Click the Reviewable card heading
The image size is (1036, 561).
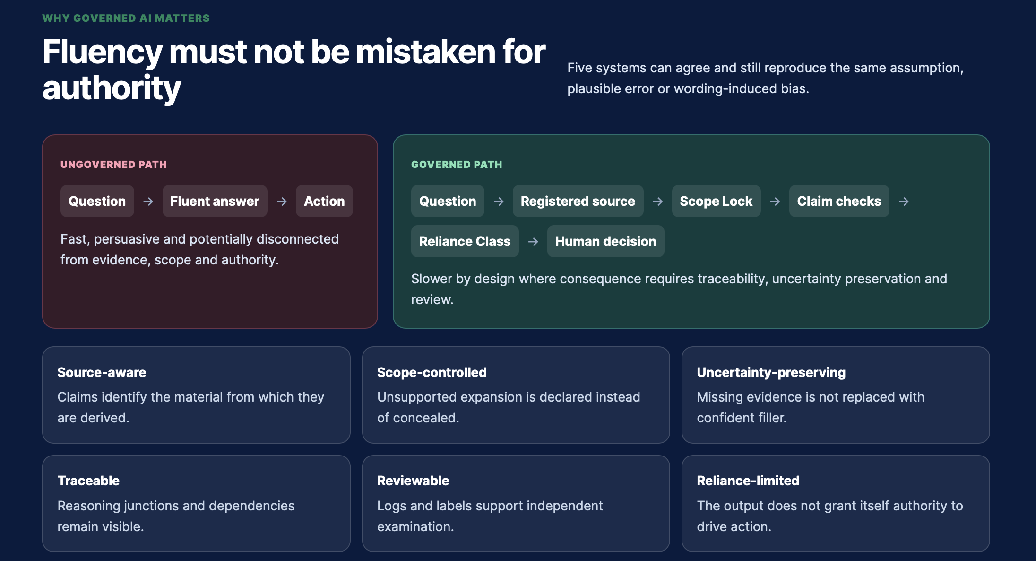(413, 481)
